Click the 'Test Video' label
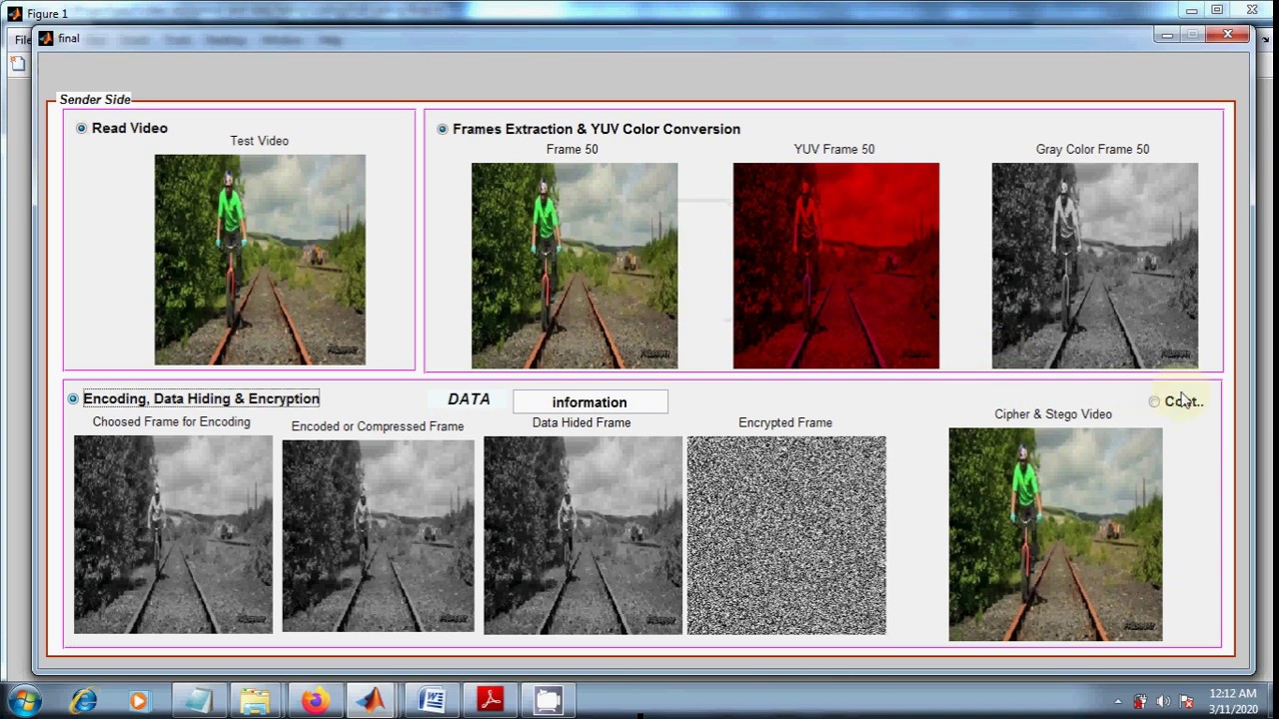The height and width of the screenshot is (719, 1279). point(260,141)
